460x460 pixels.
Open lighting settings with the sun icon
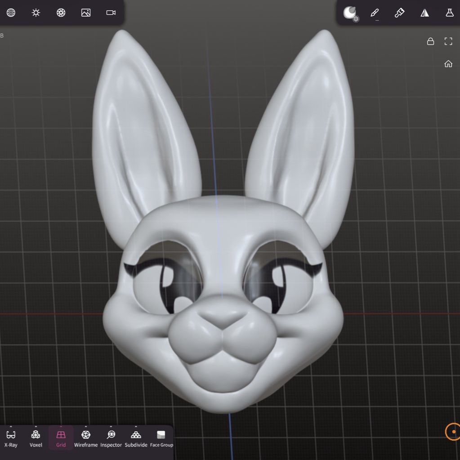pyautogui.click(x=36, y=13)
